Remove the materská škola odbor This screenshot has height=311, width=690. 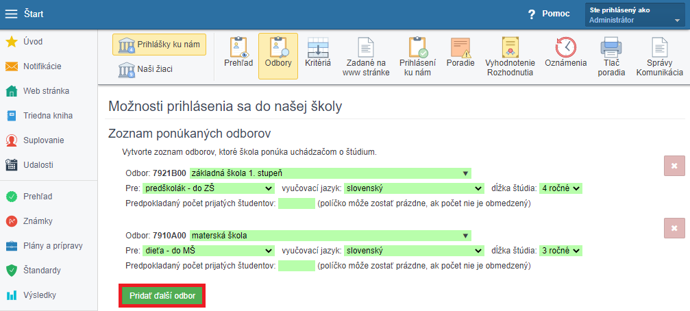pos(674,228)
